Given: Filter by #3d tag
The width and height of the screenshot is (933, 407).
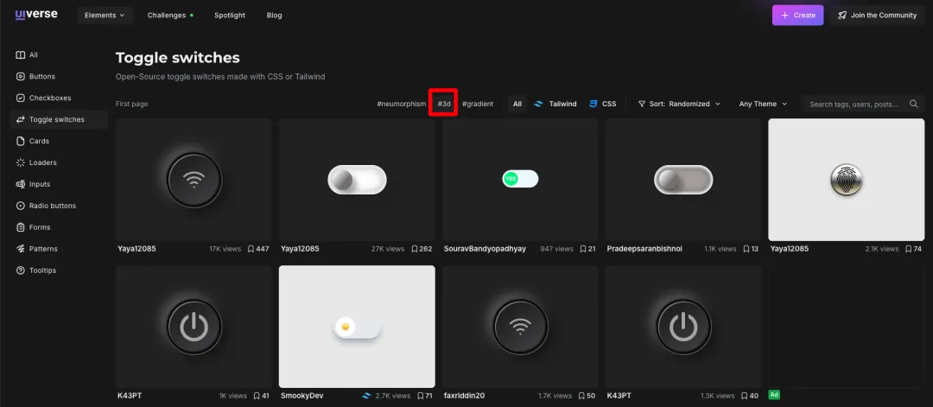Looking at the screenshot, I should [x=445, y=104].
